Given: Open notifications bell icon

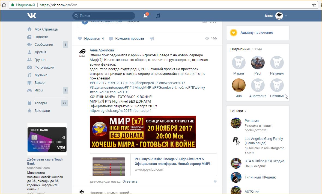Looking at the screenshot, I should click(146, 16).
